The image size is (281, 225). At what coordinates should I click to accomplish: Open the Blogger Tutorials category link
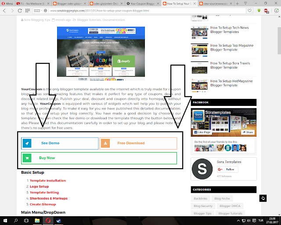click(x=89, y=20)
